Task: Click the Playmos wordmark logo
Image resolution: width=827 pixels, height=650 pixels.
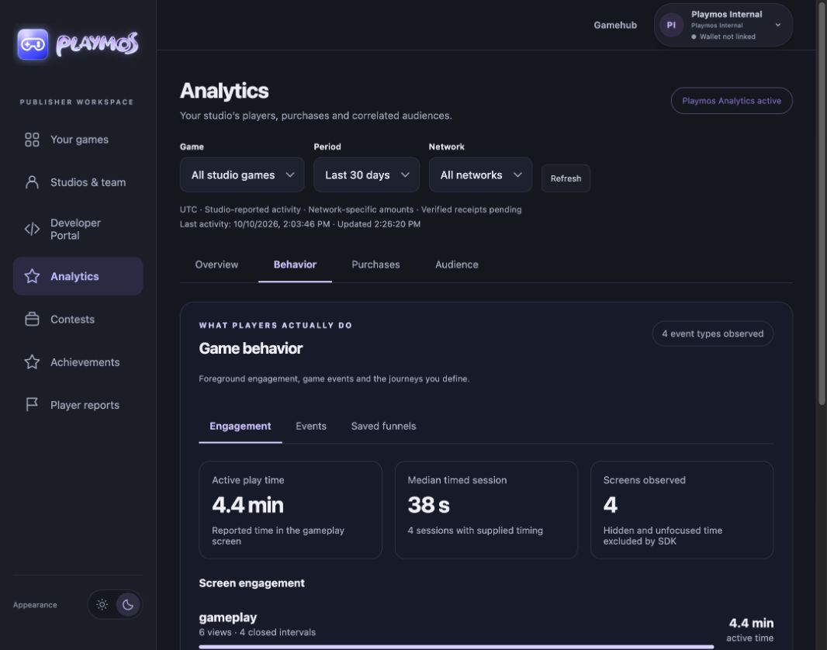Action: pyautogui.click(x=97, y=43)
